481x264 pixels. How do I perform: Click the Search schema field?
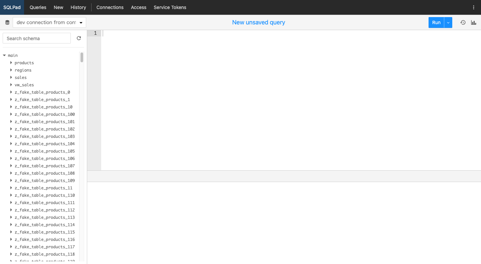(x=37, y=38)
